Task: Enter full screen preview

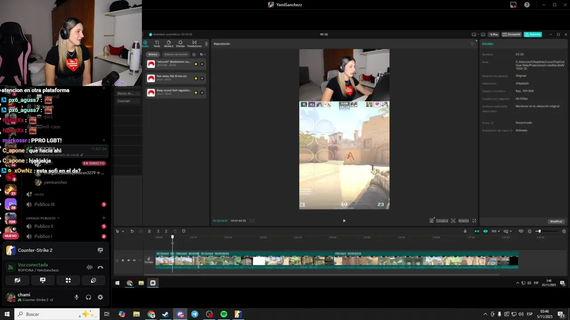Action: (x=474, y=220)
